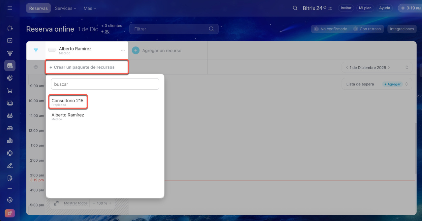Click the Integraciones button
The width and height of the screenshot is (422, 221).
tap(402, 29)
